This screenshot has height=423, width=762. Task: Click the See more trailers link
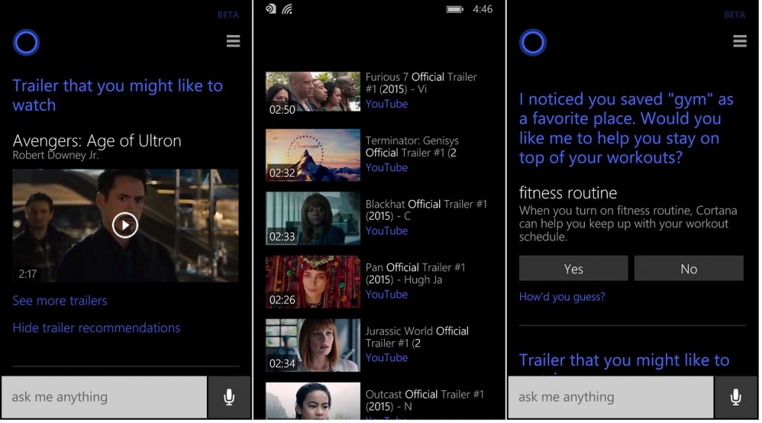[60, 300]
